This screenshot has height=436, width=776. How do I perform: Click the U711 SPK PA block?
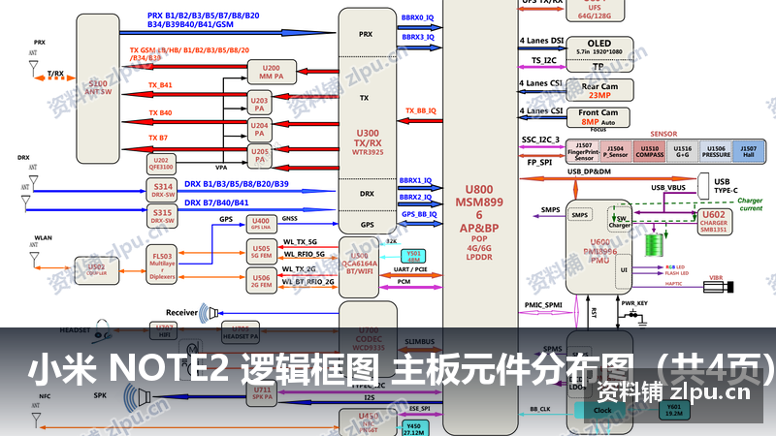[262, 393]
